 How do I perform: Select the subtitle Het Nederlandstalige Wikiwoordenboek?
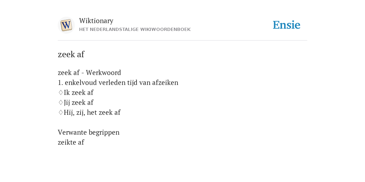click(x=135, y=30)
